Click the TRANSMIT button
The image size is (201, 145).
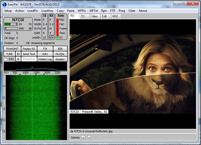coord(12,49)
